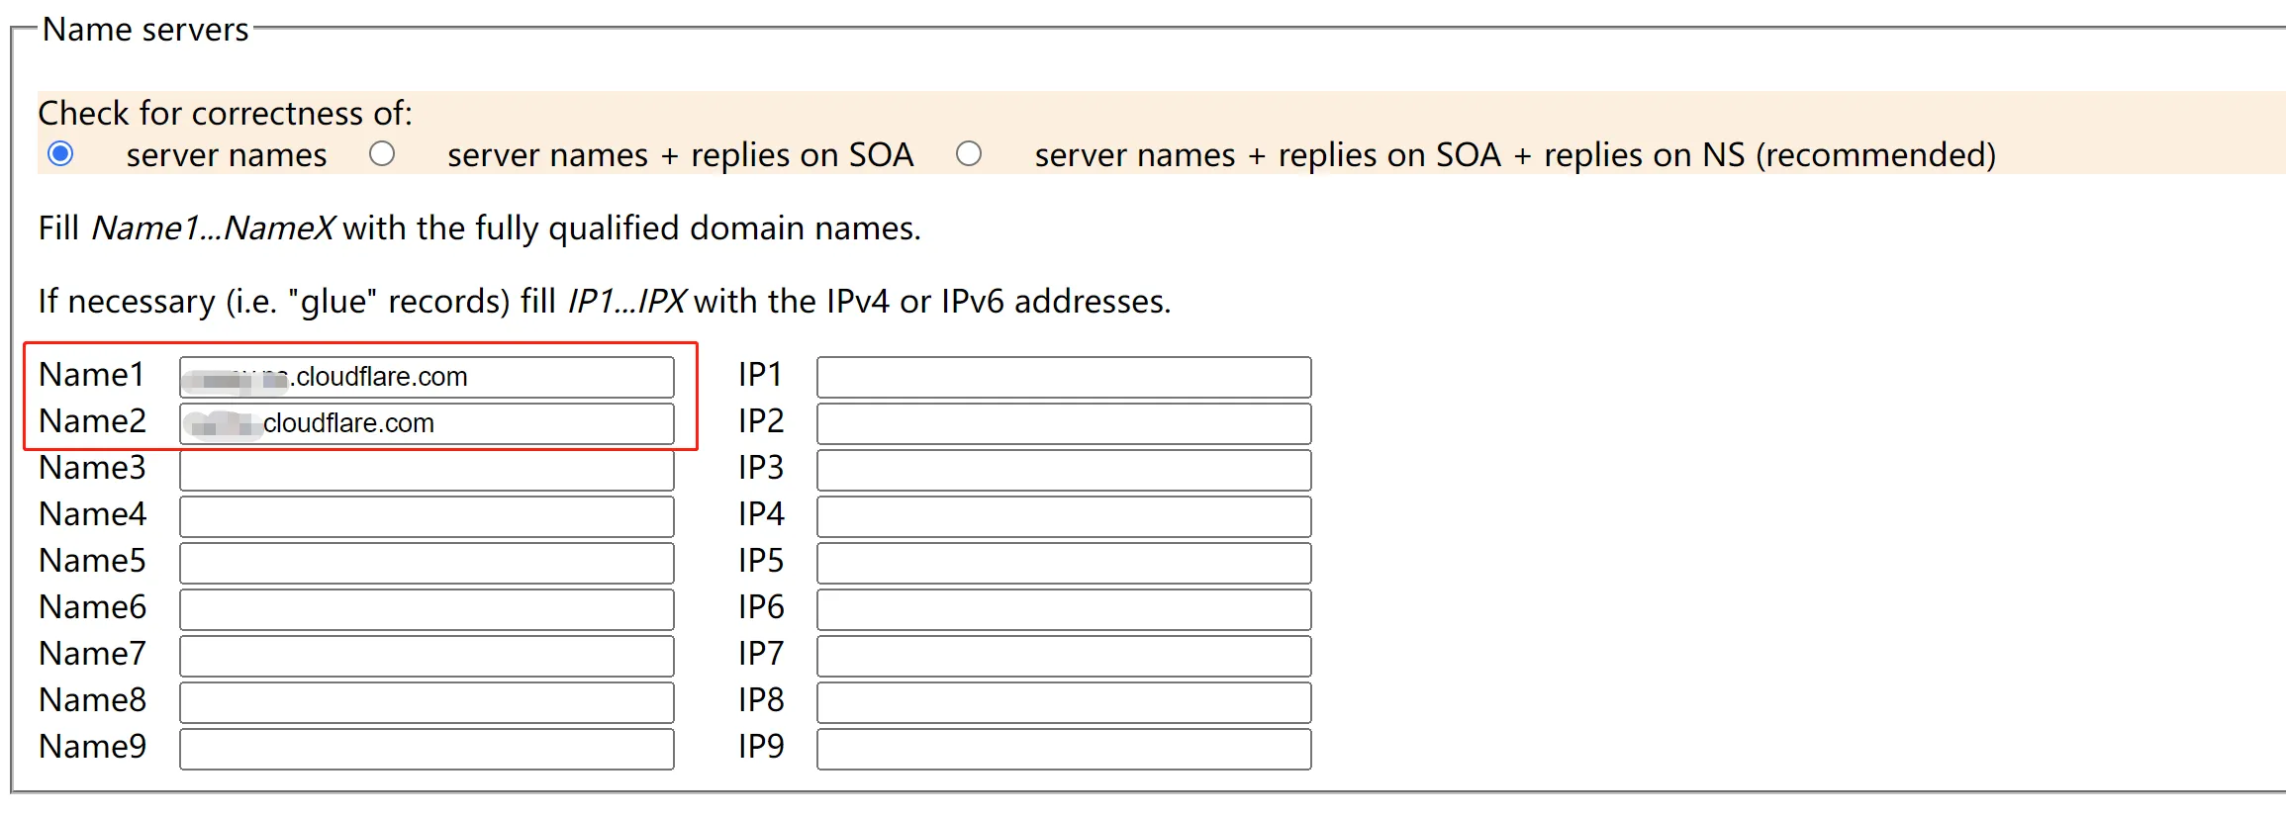Screen dimensions: 2286x817
Task: Select 'server names + replies on SOA' option
Action: pos(382,154)
